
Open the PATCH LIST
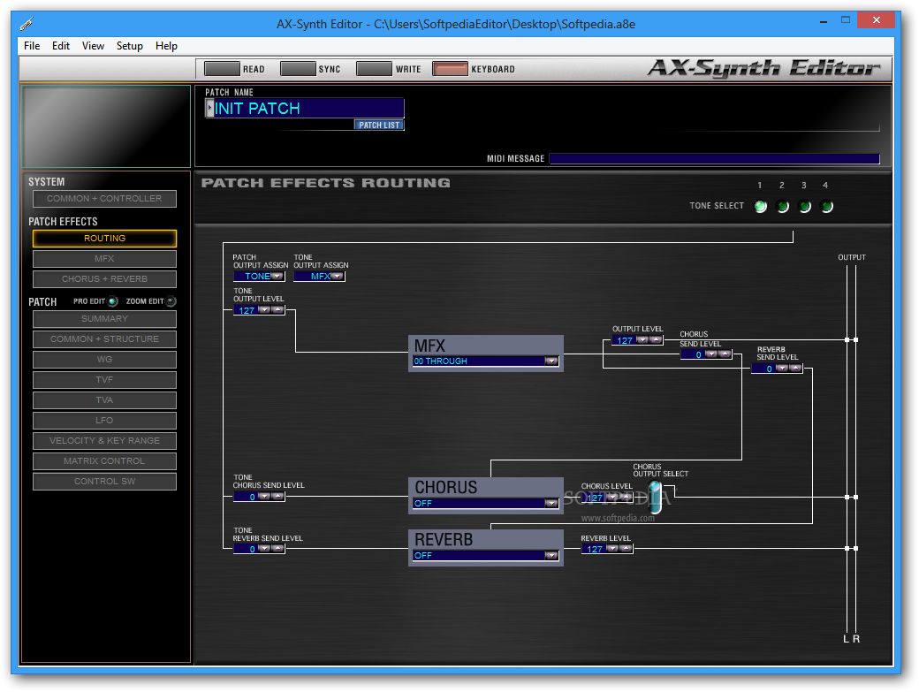379,125
